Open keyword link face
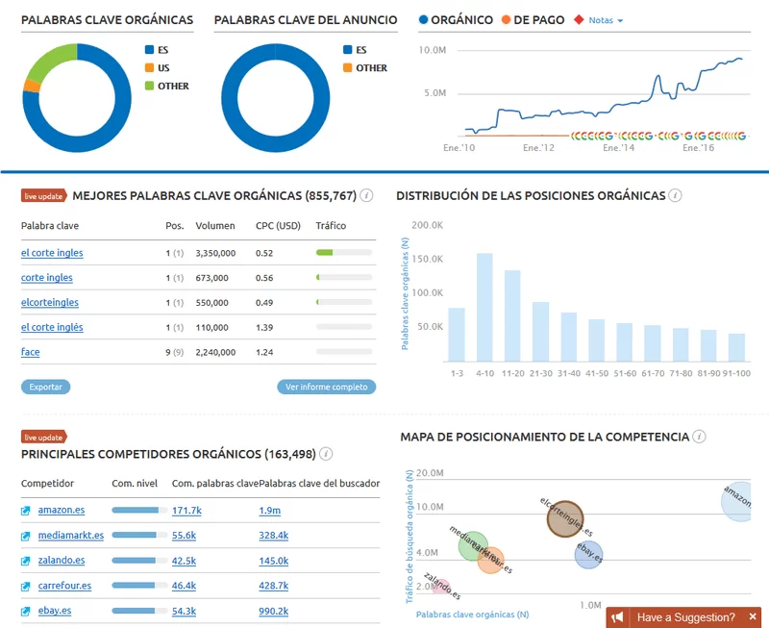The width and height of the screenshot is (769, 628). [31, 352]
